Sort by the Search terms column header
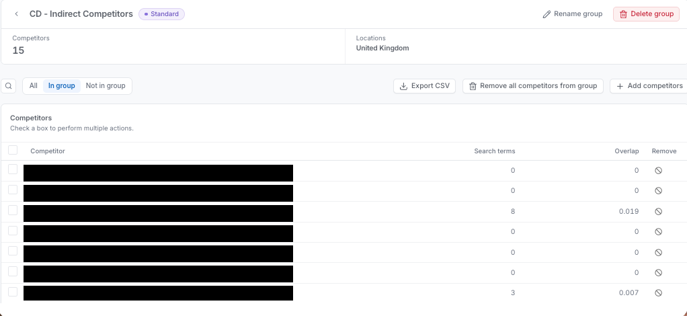Viewport: 687px width, 316px height. pos(495,151)
